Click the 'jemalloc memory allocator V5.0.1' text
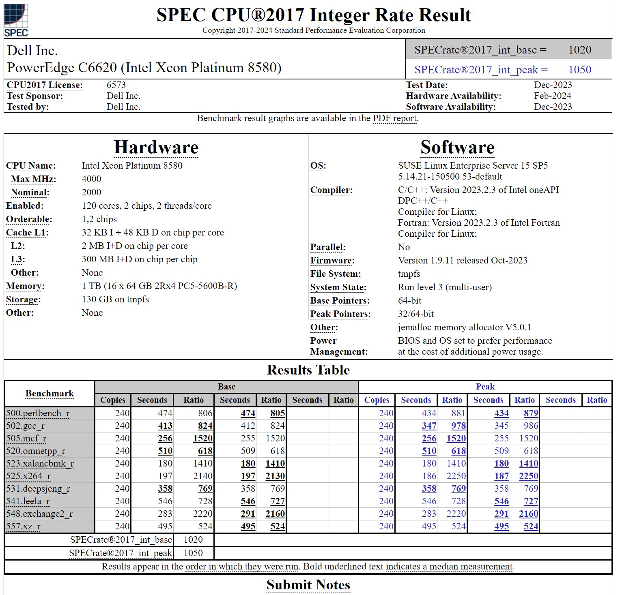This screenshot has width=620, height=595. (465, 327)
